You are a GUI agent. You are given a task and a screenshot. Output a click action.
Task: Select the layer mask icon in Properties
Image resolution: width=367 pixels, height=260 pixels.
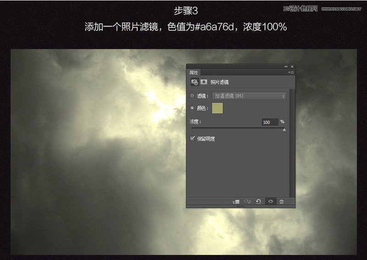coord(204,82)
